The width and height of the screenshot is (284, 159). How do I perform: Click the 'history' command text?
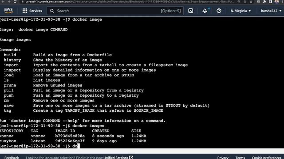click(12, 60)
